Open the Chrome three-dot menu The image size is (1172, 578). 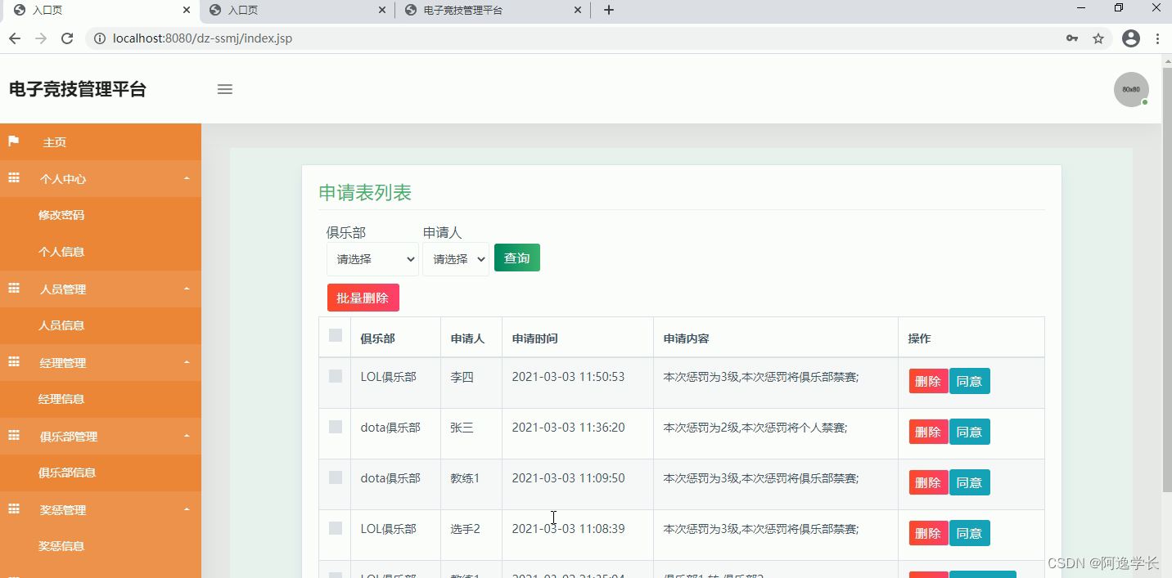(1157, 38)
